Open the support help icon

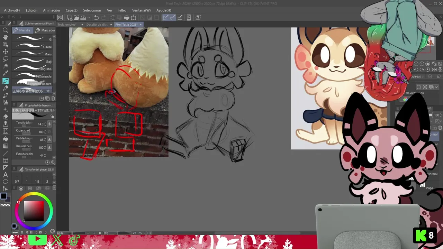(x=198, y=17)
